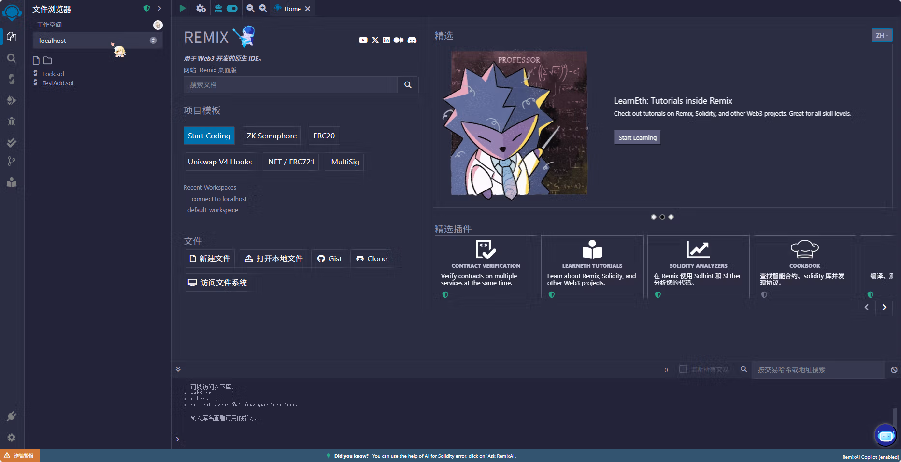Close the Home tab
901x462 pixels.
[x=308, y=9]
